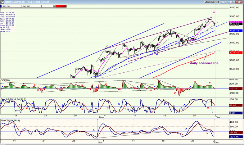Toggle the interval-link button beside Sym
This screenshot has width=244, height=145.
pos(215,2)
